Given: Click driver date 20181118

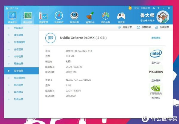Looking at the screenshot, I should (x=71, y=72).
